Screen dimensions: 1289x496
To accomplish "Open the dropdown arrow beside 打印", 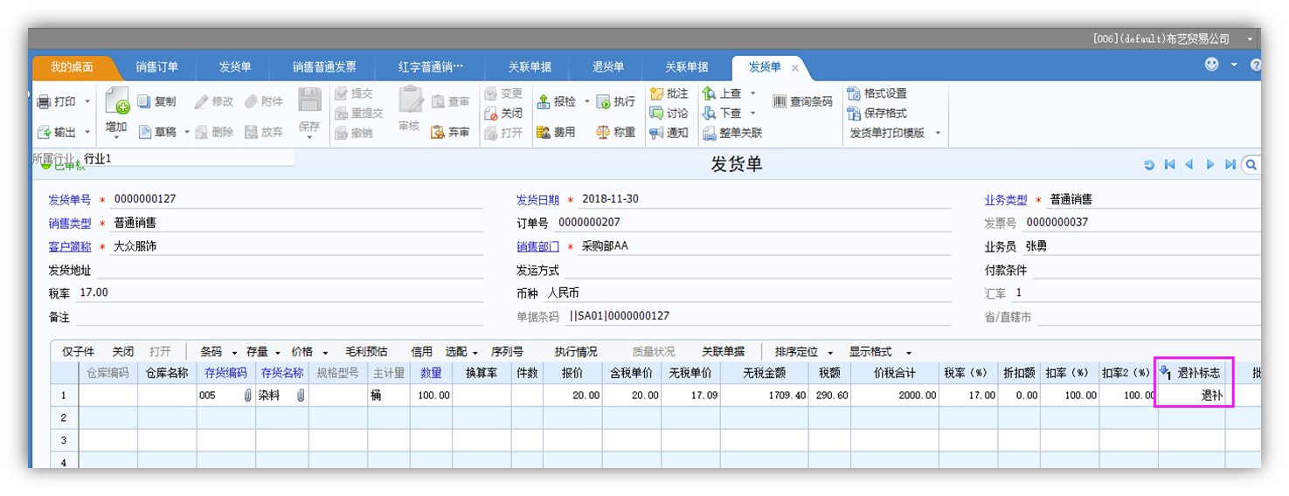I will [87, 102].
